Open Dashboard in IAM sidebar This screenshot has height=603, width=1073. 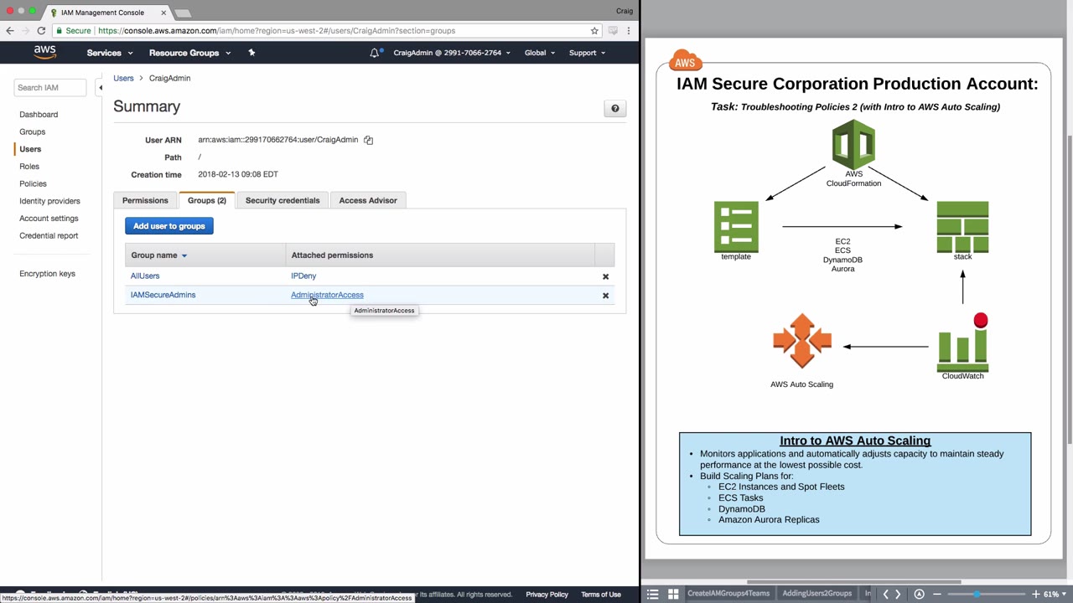tap(39, 115)
